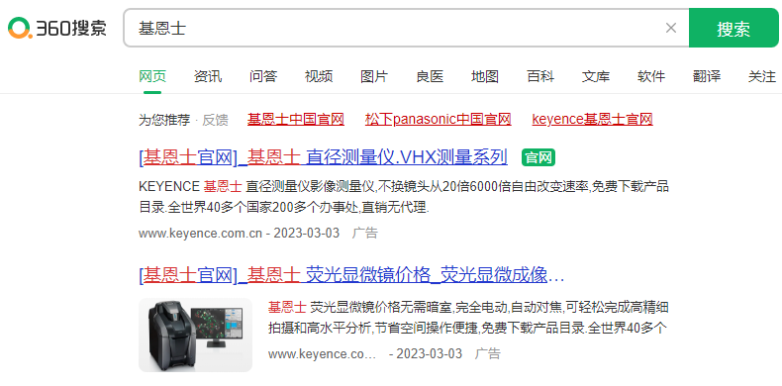Click the fluorescence microscope product thumbnail
This screenshot has width=782, height=386.
point(196,336)
